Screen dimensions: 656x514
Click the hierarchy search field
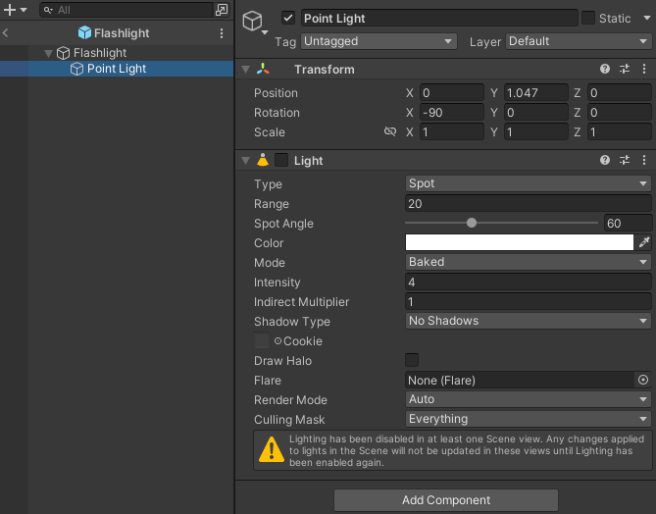point(127,10)
